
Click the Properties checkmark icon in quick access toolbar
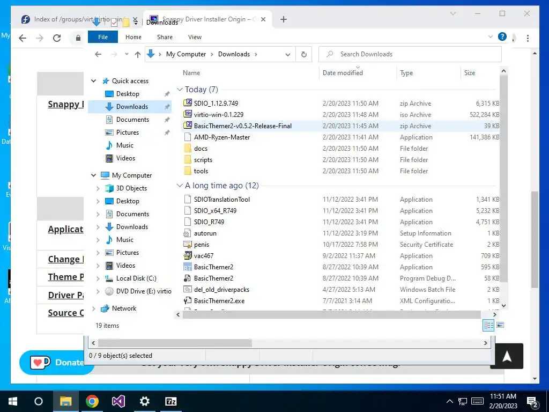(x=114, y=23)
